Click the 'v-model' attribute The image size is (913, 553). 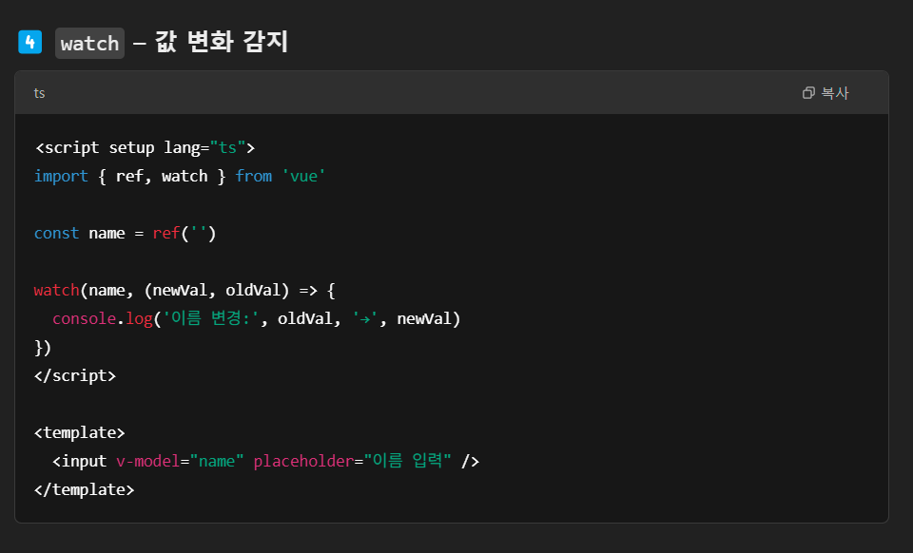pos(148,461)
